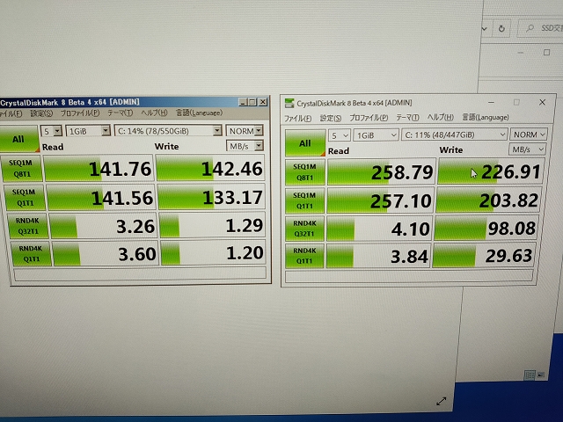Run SEQ1M Q1T1 test in right window
Viewport: 563px width, 422px height.
pos(304,200)
